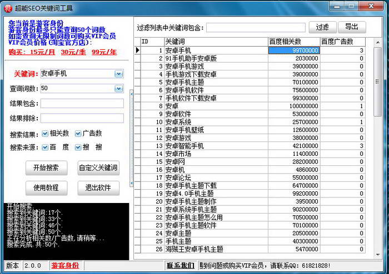
Task: Click the app logo icon in title bar
Action: [8, 8]
